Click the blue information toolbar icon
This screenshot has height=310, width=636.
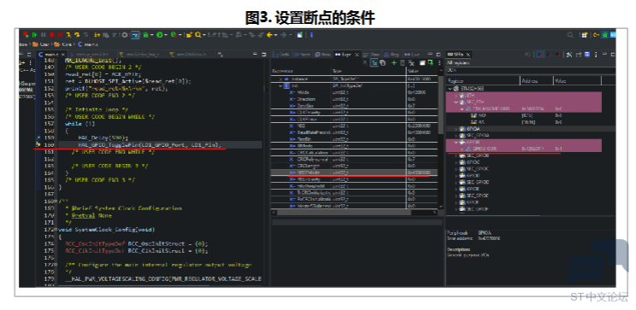click(311, 35)
